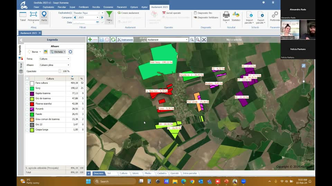332x186 pixels.
Task: Collapse the Legenda panel with the back arrow
Action: pyautogui.click(x=21, y=40)
